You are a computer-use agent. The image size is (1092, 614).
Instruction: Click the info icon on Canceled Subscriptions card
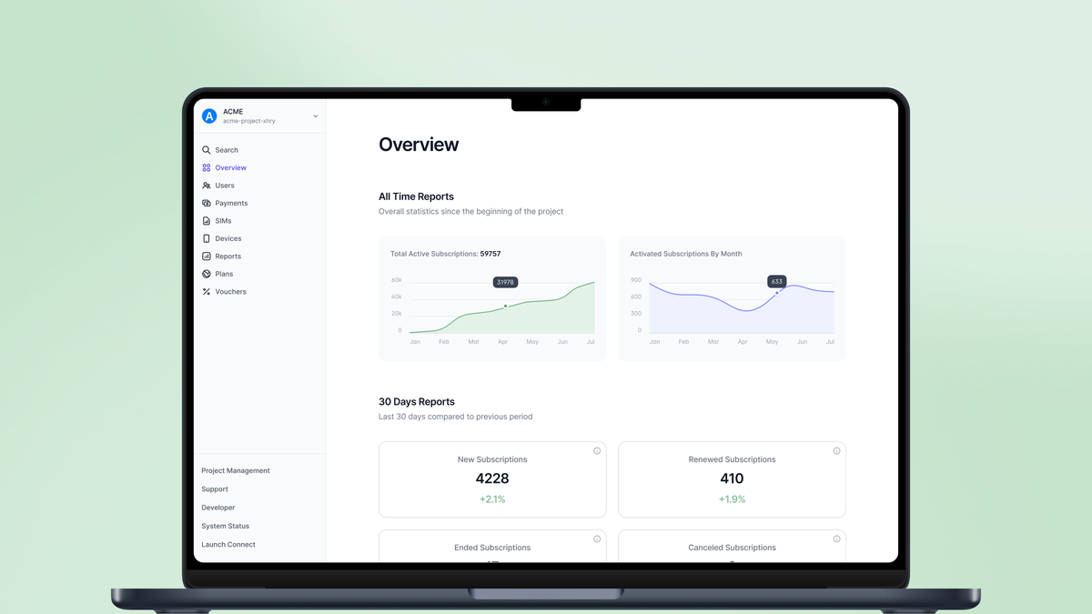tap(836, 538)
